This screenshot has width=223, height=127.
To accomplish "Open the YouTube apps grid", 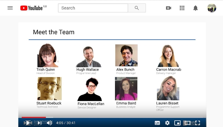I will 182,8.
